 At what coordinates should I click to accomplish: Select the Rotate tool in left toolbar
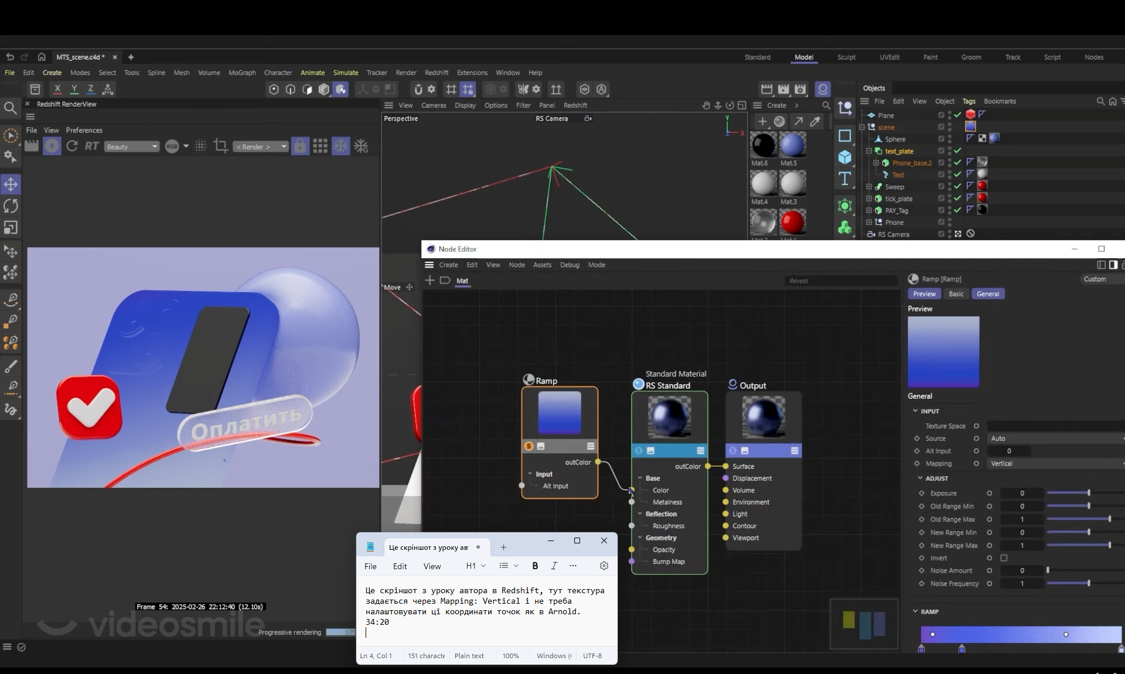pos(11,206)
